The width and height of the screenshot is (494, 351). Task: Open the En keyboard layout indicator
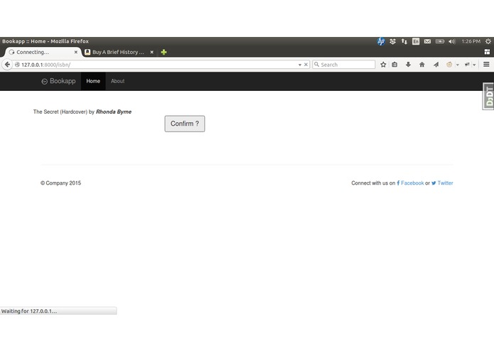tap(416, 41)
